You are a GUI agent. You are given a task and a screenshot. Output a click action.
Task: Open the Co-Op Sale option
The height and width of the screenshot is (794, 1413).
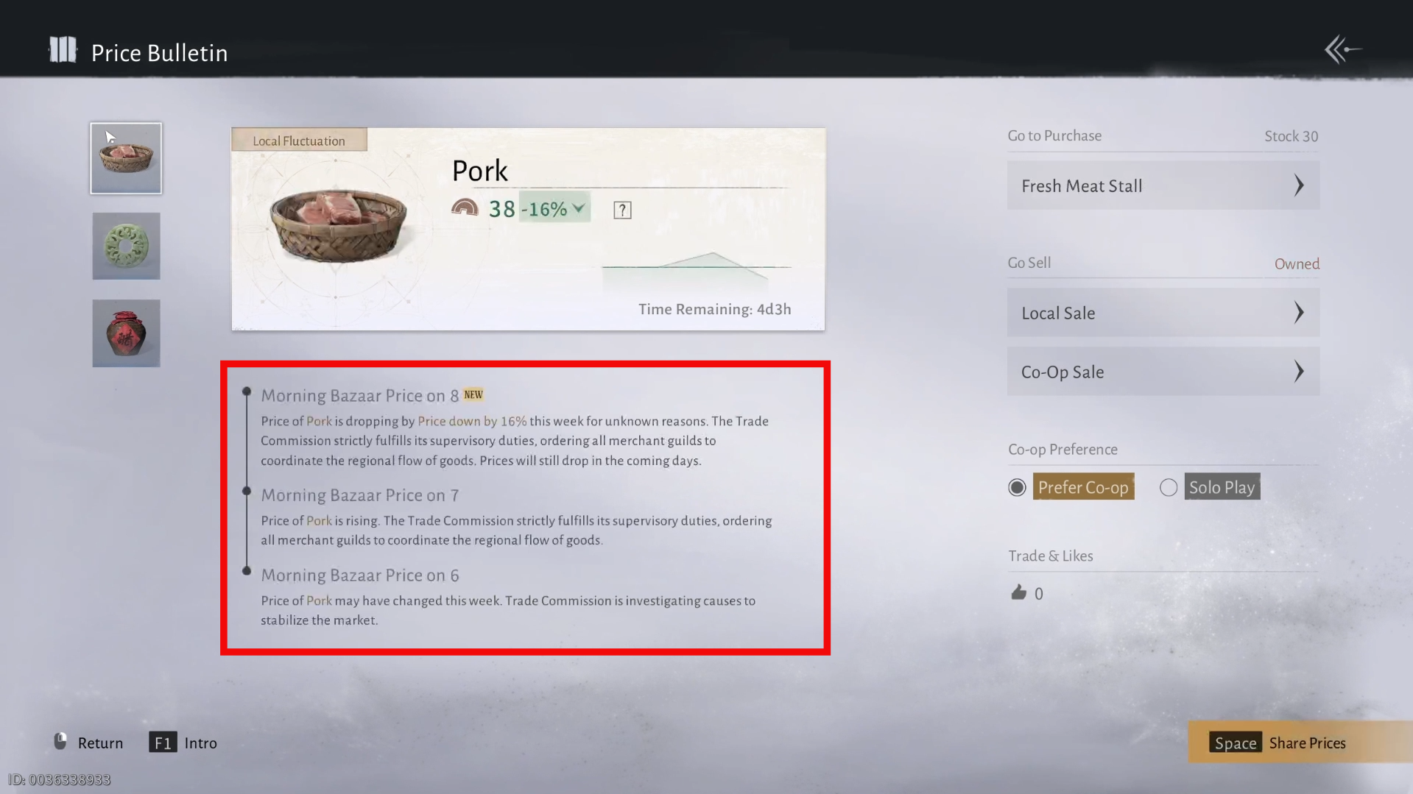[x=1163, y=372]
